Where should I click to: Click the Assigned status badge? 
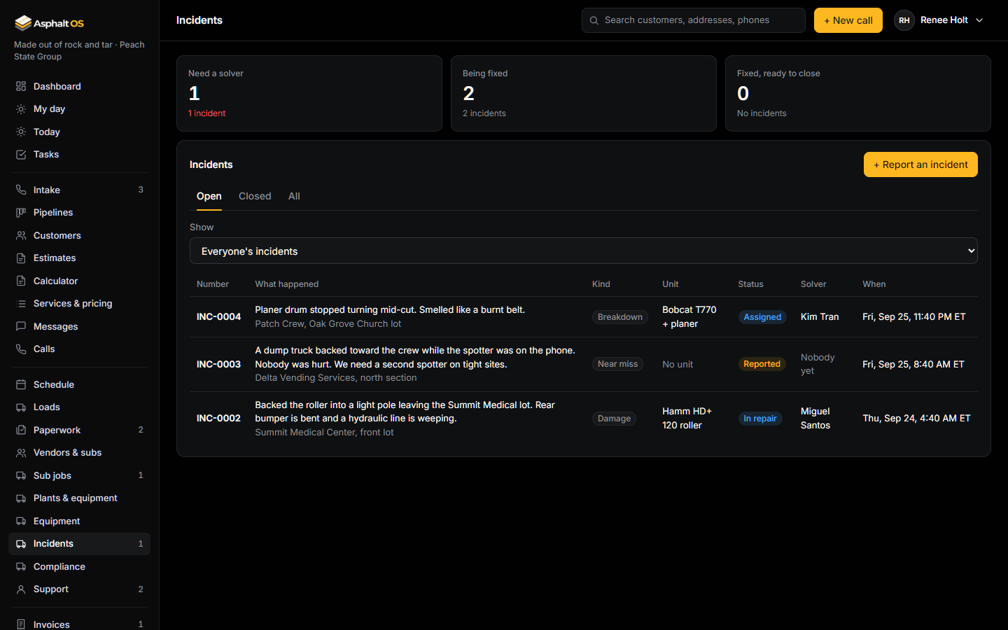click(762, 317)
